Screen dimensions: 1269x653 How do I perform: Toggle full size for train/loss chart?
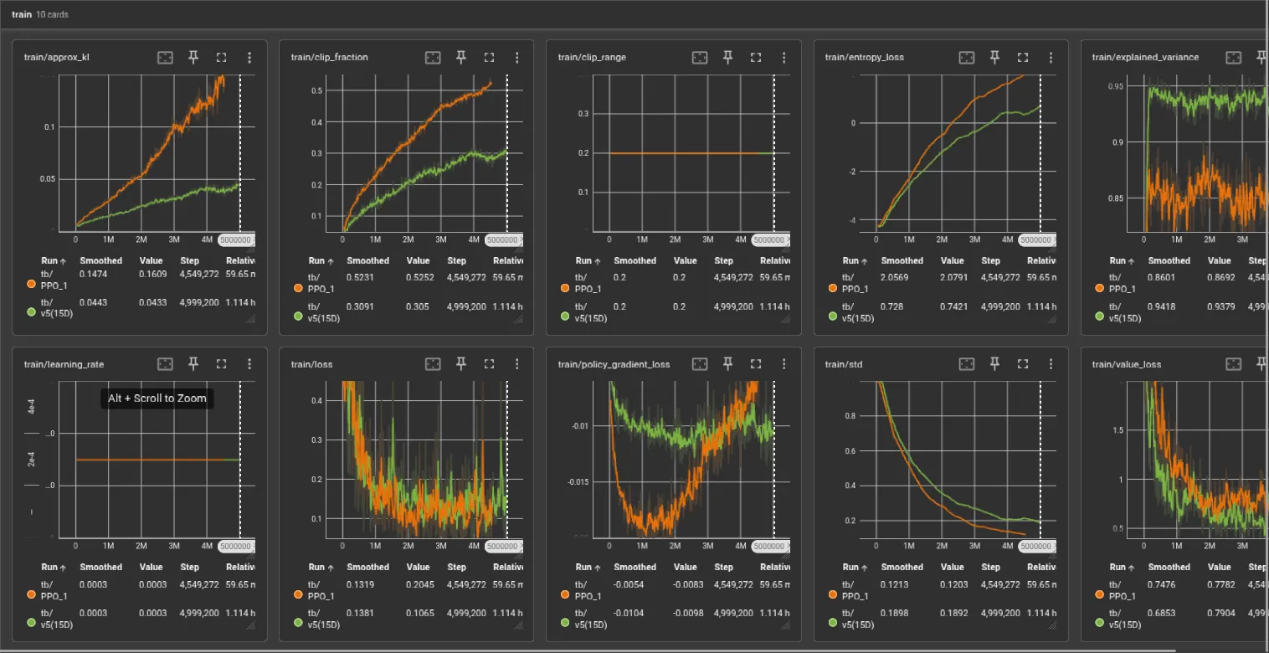[490, 364]
